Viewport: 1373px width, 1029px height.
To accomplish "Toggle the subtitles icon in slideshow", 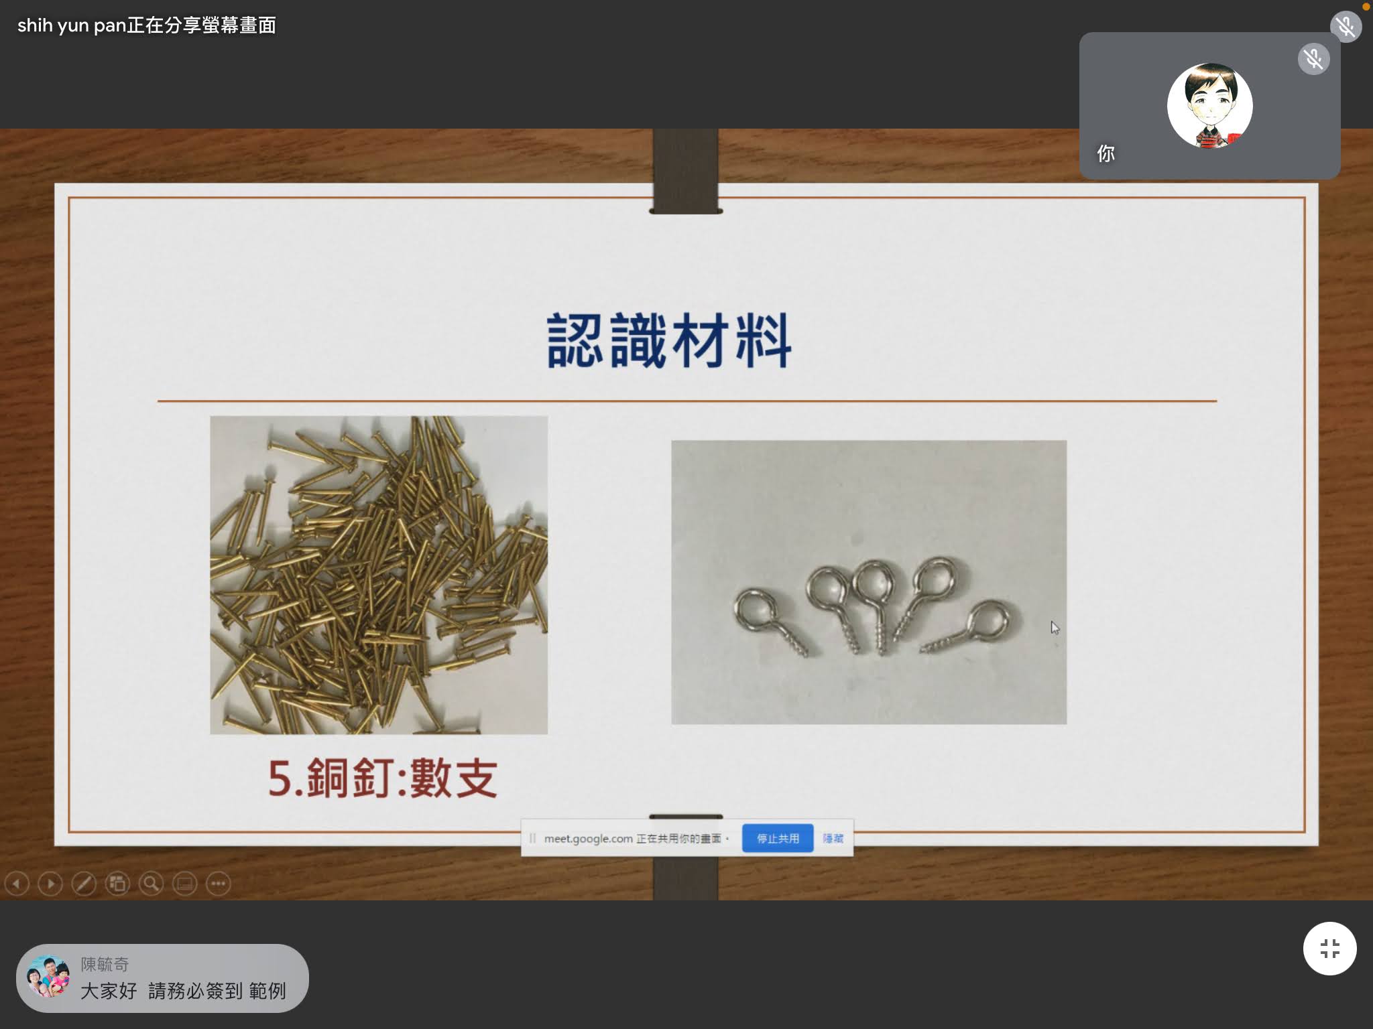I will (x=184, y=884).
